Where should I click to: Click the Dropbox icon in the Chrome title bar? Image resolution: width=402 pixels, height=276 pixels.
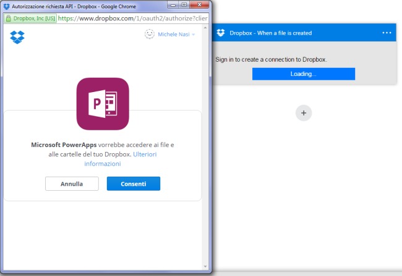[x=7, y=6]
